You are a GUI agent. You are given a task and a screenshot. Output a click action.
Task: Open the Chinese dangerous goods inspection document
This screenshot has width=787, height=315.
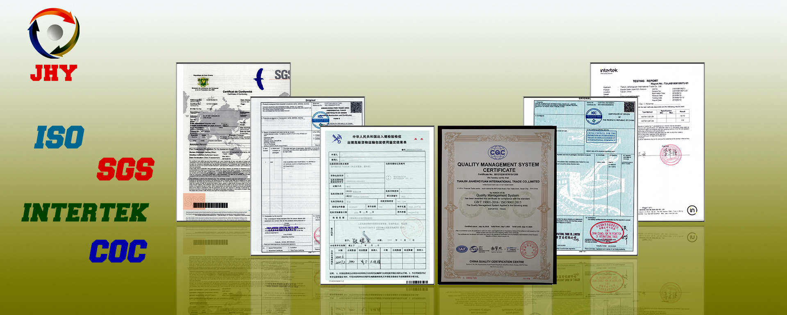(x=377, y=205)
